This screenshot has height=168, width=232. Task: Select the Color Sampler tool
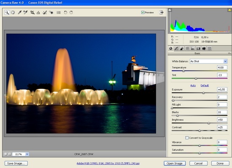tap(25, 12)
